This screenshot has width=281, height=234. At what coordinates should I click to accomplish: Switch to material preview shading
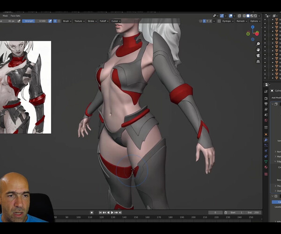click(251, 16)
